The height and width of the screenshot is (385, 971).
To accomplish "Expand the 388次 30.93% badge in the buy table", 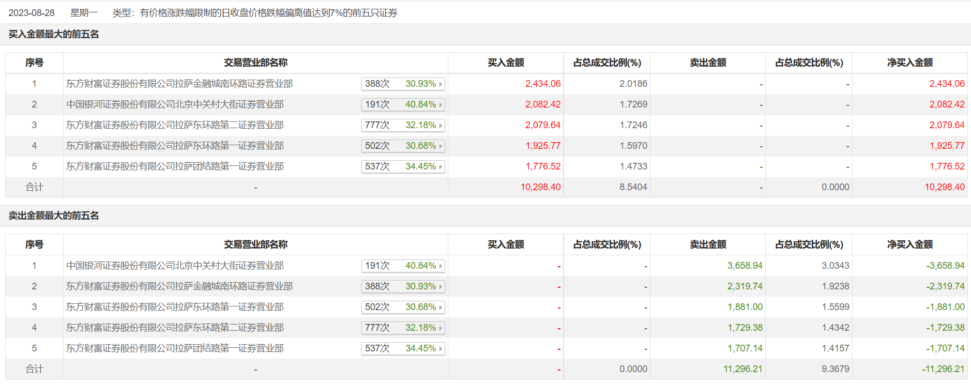I will point(403,84).
